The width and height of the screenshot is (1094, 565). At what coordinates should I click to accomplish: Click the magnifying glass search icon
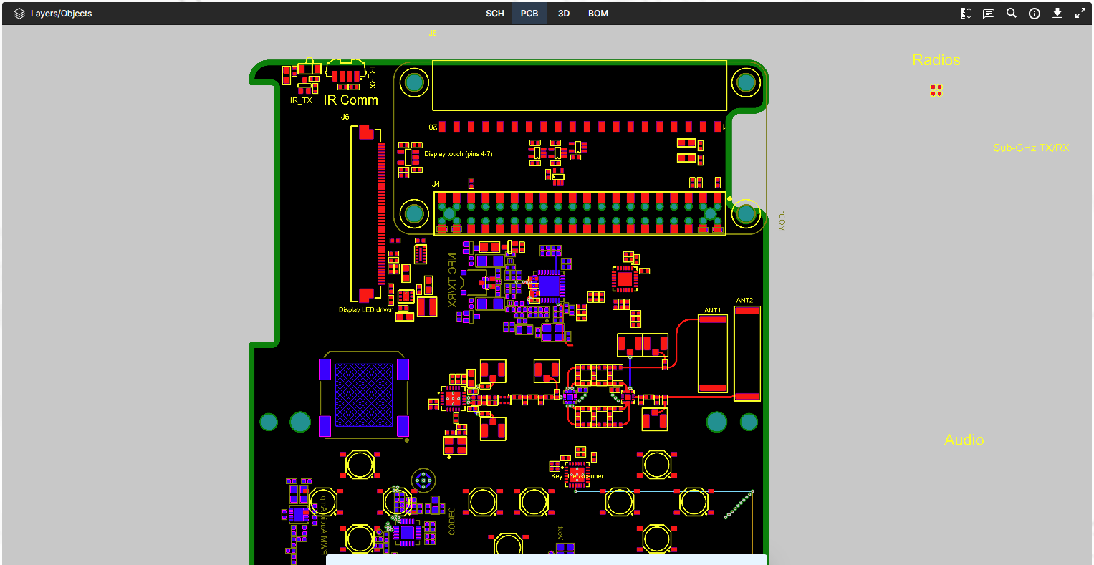click(x=1011, y=13)
